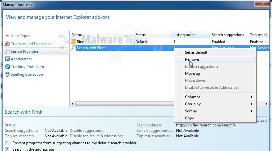Click the Spelling Correction ABC check icon
Image resolution: width=272 pixels, height=151 pixels.
click(7, 74)
